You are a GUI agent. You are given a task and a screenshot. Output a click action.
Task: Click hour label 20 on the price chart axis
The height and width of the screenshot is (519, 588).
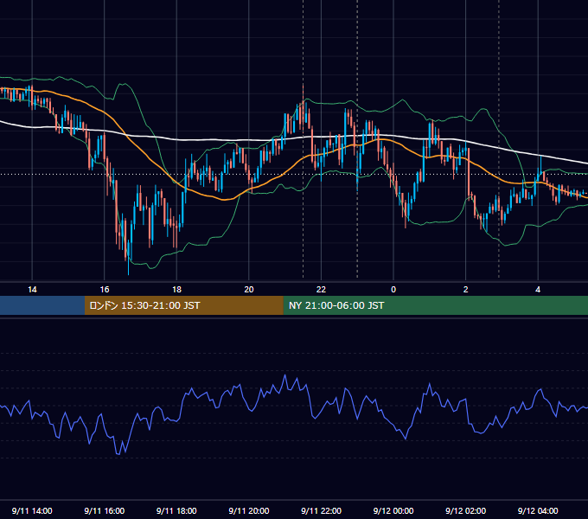click(x=249, y=290)
